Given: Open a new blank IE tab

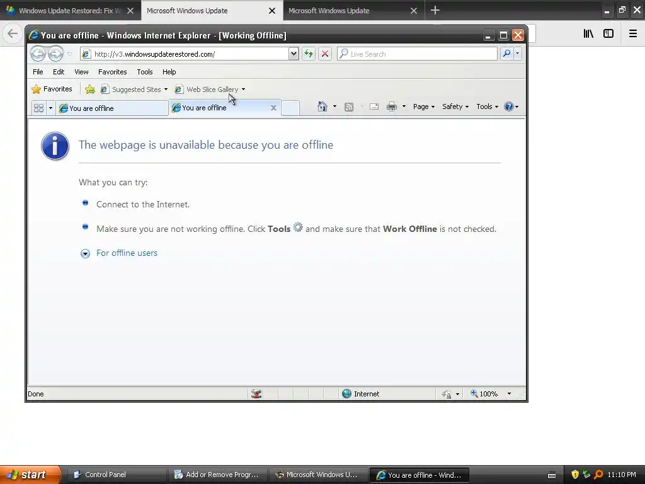Looking at the screenshot, I should click(290, 108).
